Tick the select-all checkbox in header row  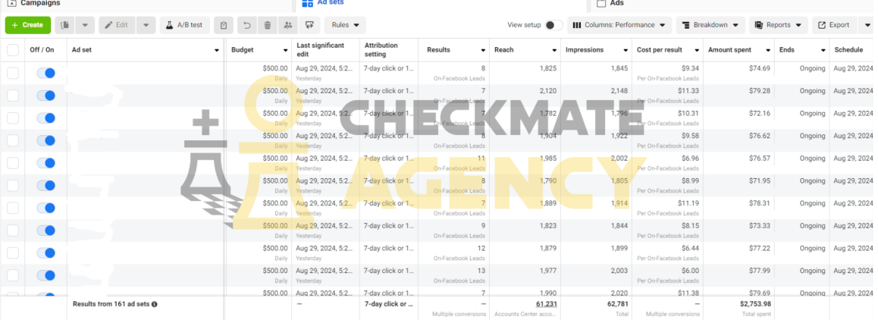point(12,50)
